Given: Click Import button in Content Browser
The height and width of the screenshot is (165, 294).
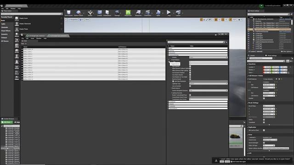Looking at the screenshot, I should [17, 122].
